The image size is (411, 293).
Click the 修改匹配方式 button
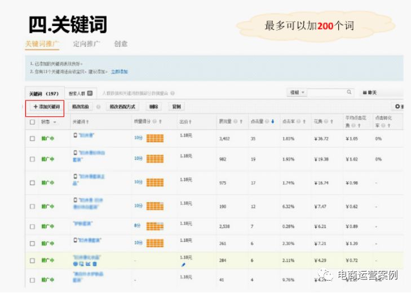point(122,107)
